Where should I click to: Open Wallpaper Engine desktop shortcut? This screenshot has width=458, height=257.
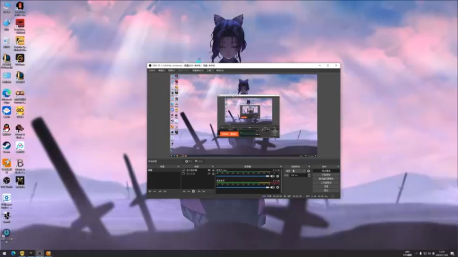(x=6, y=201)
